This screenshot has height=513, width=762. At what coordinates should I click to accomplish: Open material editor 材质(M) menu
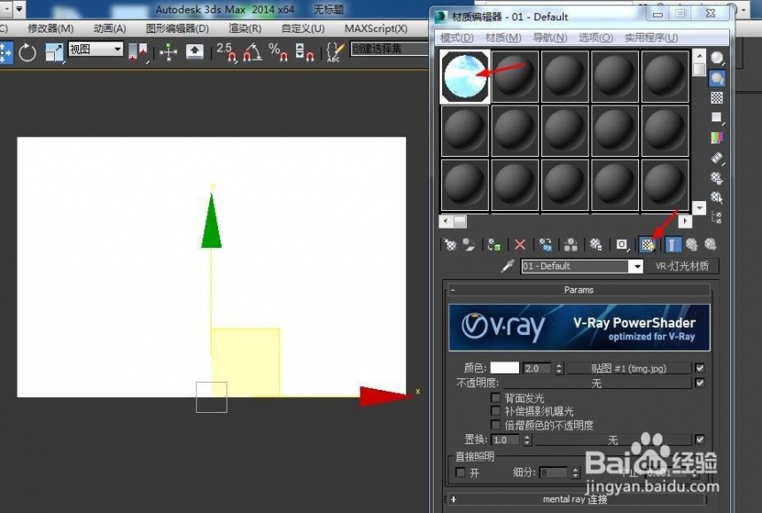coord(503,38)
